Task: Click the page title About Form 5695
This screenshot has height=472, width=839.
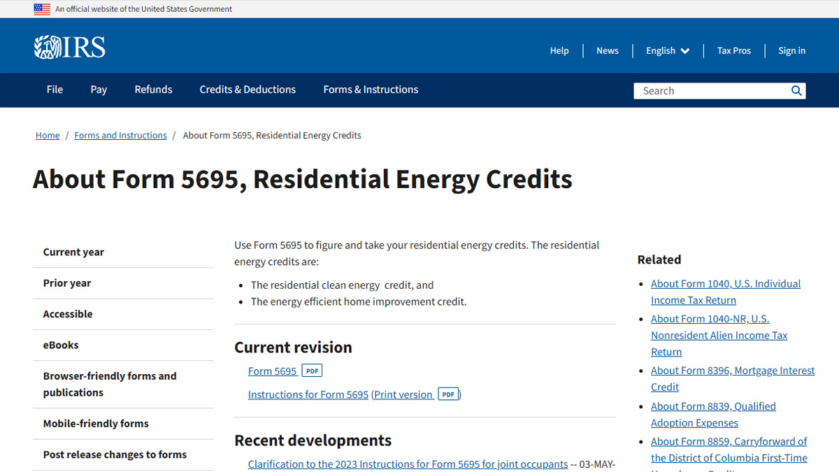Action: [303, 179]
